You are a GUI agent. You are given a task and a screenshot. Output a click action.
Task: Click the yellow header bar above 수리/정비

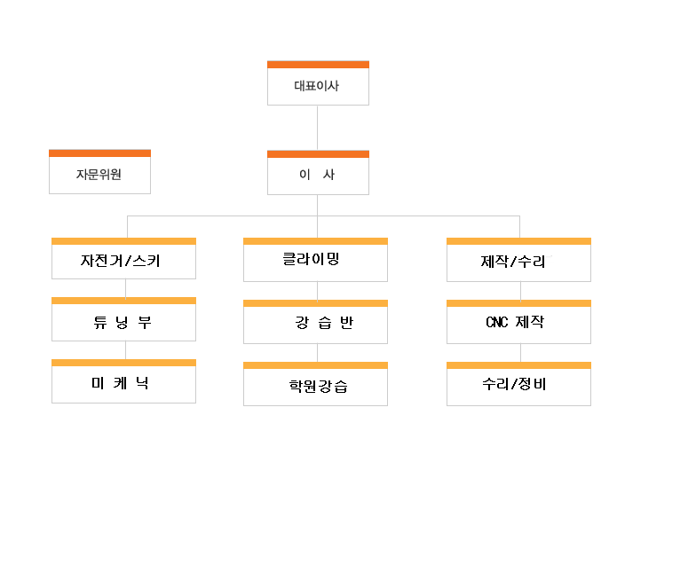pyautogui.click(x=518, y=365)
